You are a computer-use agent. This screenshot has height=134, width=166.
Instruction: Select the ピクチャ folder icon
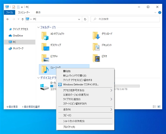pyautogui.click(x=45, y=58)
